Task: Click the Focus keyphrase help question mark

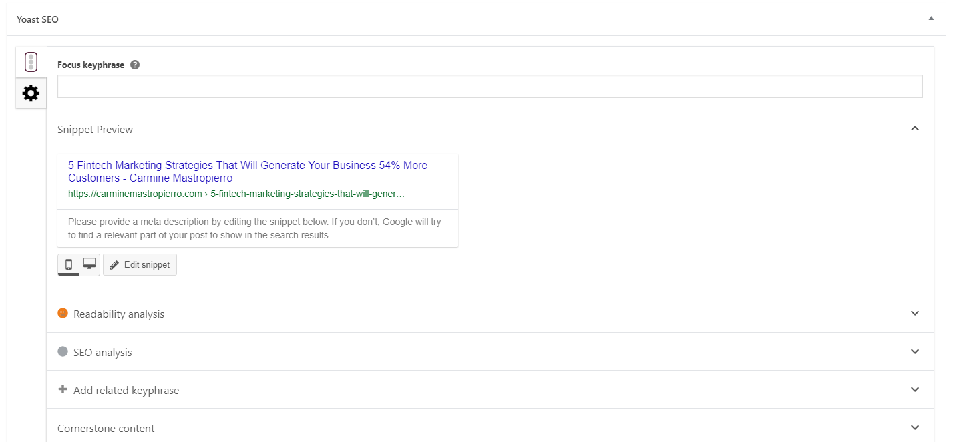Action: point(135,65)
